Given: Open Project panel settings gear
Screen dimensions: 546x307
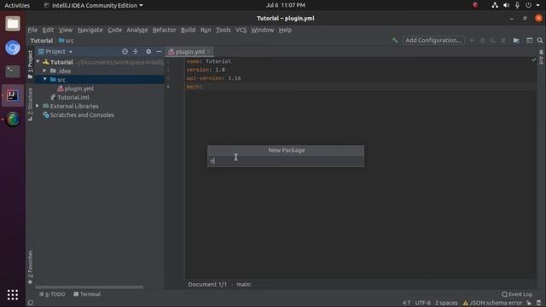Looking at the screenshot, I should 148,51.
